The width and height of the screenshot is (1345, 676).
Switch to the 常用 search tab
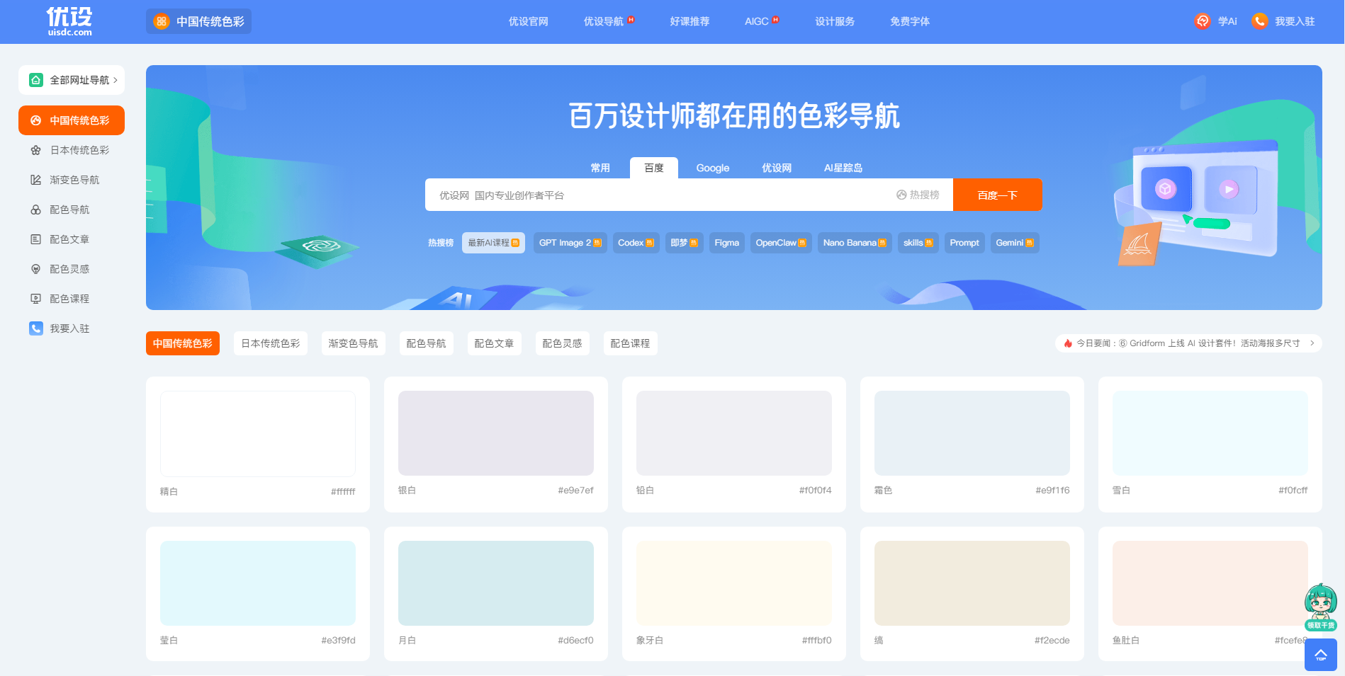click(x=600, y=168)
